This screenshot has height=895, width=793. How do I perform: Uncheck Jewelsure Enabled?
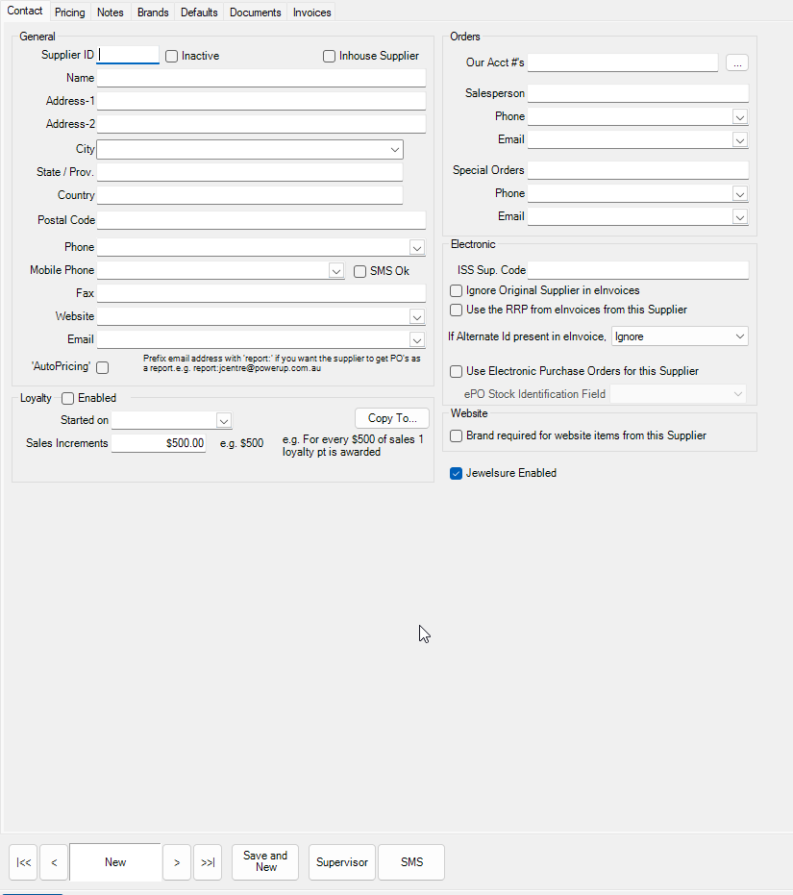(x=456, y=473)
